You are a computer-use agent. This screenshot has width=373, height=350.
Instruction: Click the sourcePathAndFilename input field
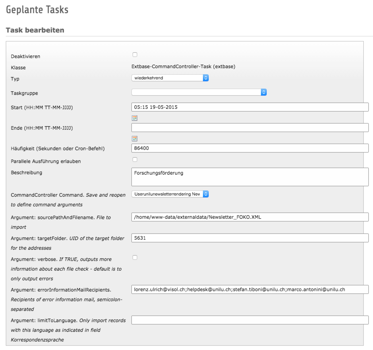click(250, 217)
